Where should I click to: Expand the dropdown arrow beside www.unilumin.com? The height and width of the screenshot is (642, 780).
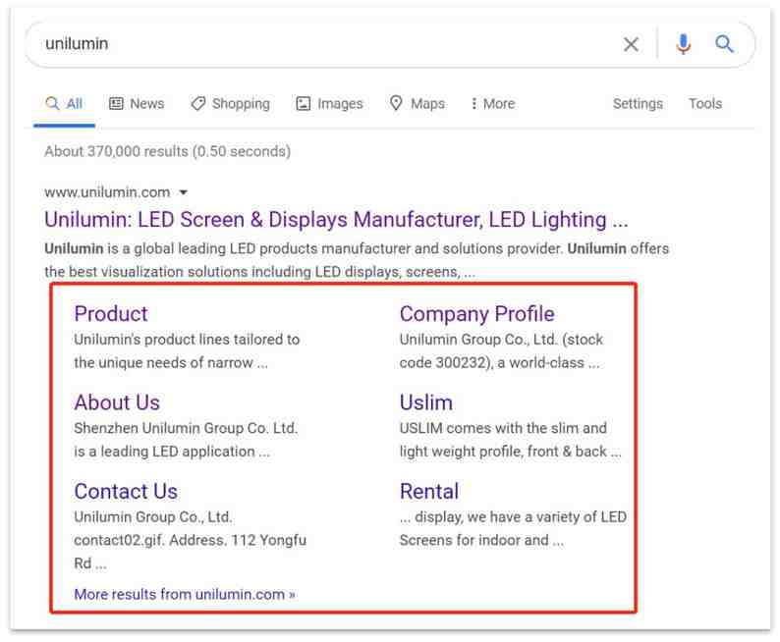(183, 192)
